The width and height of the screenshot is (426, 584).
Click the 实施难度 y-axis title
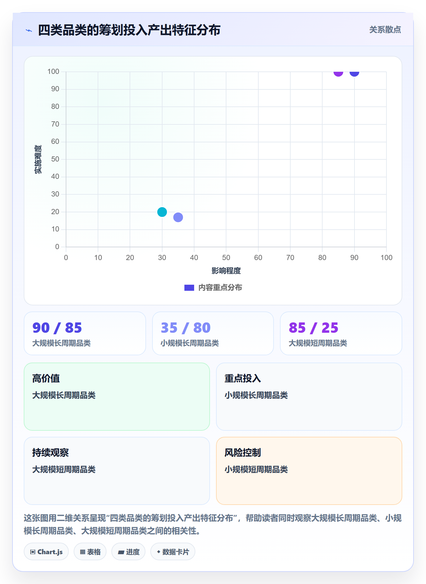coord(38,159)
